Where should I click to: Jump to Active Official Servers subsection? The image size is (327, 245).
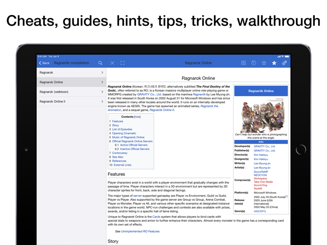point(134,145)
